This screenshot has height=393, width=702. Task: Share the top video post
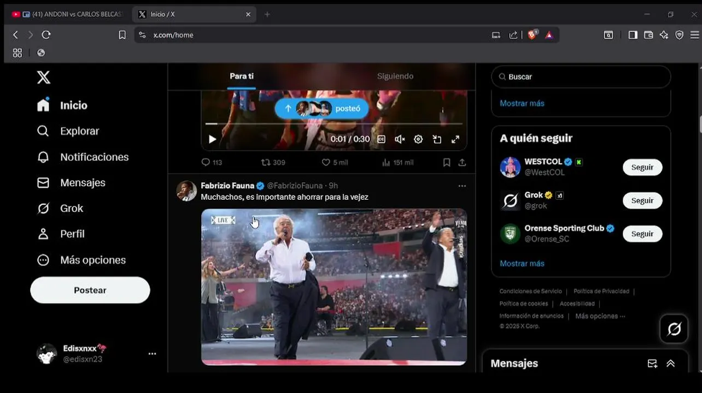pyautogui.click(x=462, y=163)
